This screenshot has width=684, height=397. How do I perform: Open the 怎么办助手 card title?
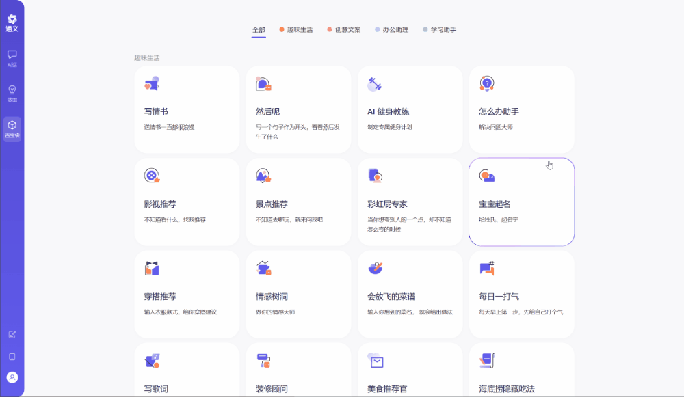pyautogui.click(x=499, y=111)
